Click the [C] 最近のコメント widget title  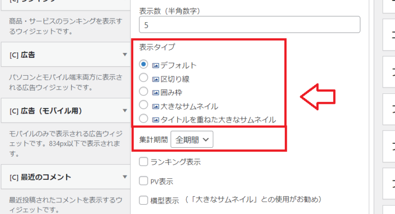coord(40,177)
